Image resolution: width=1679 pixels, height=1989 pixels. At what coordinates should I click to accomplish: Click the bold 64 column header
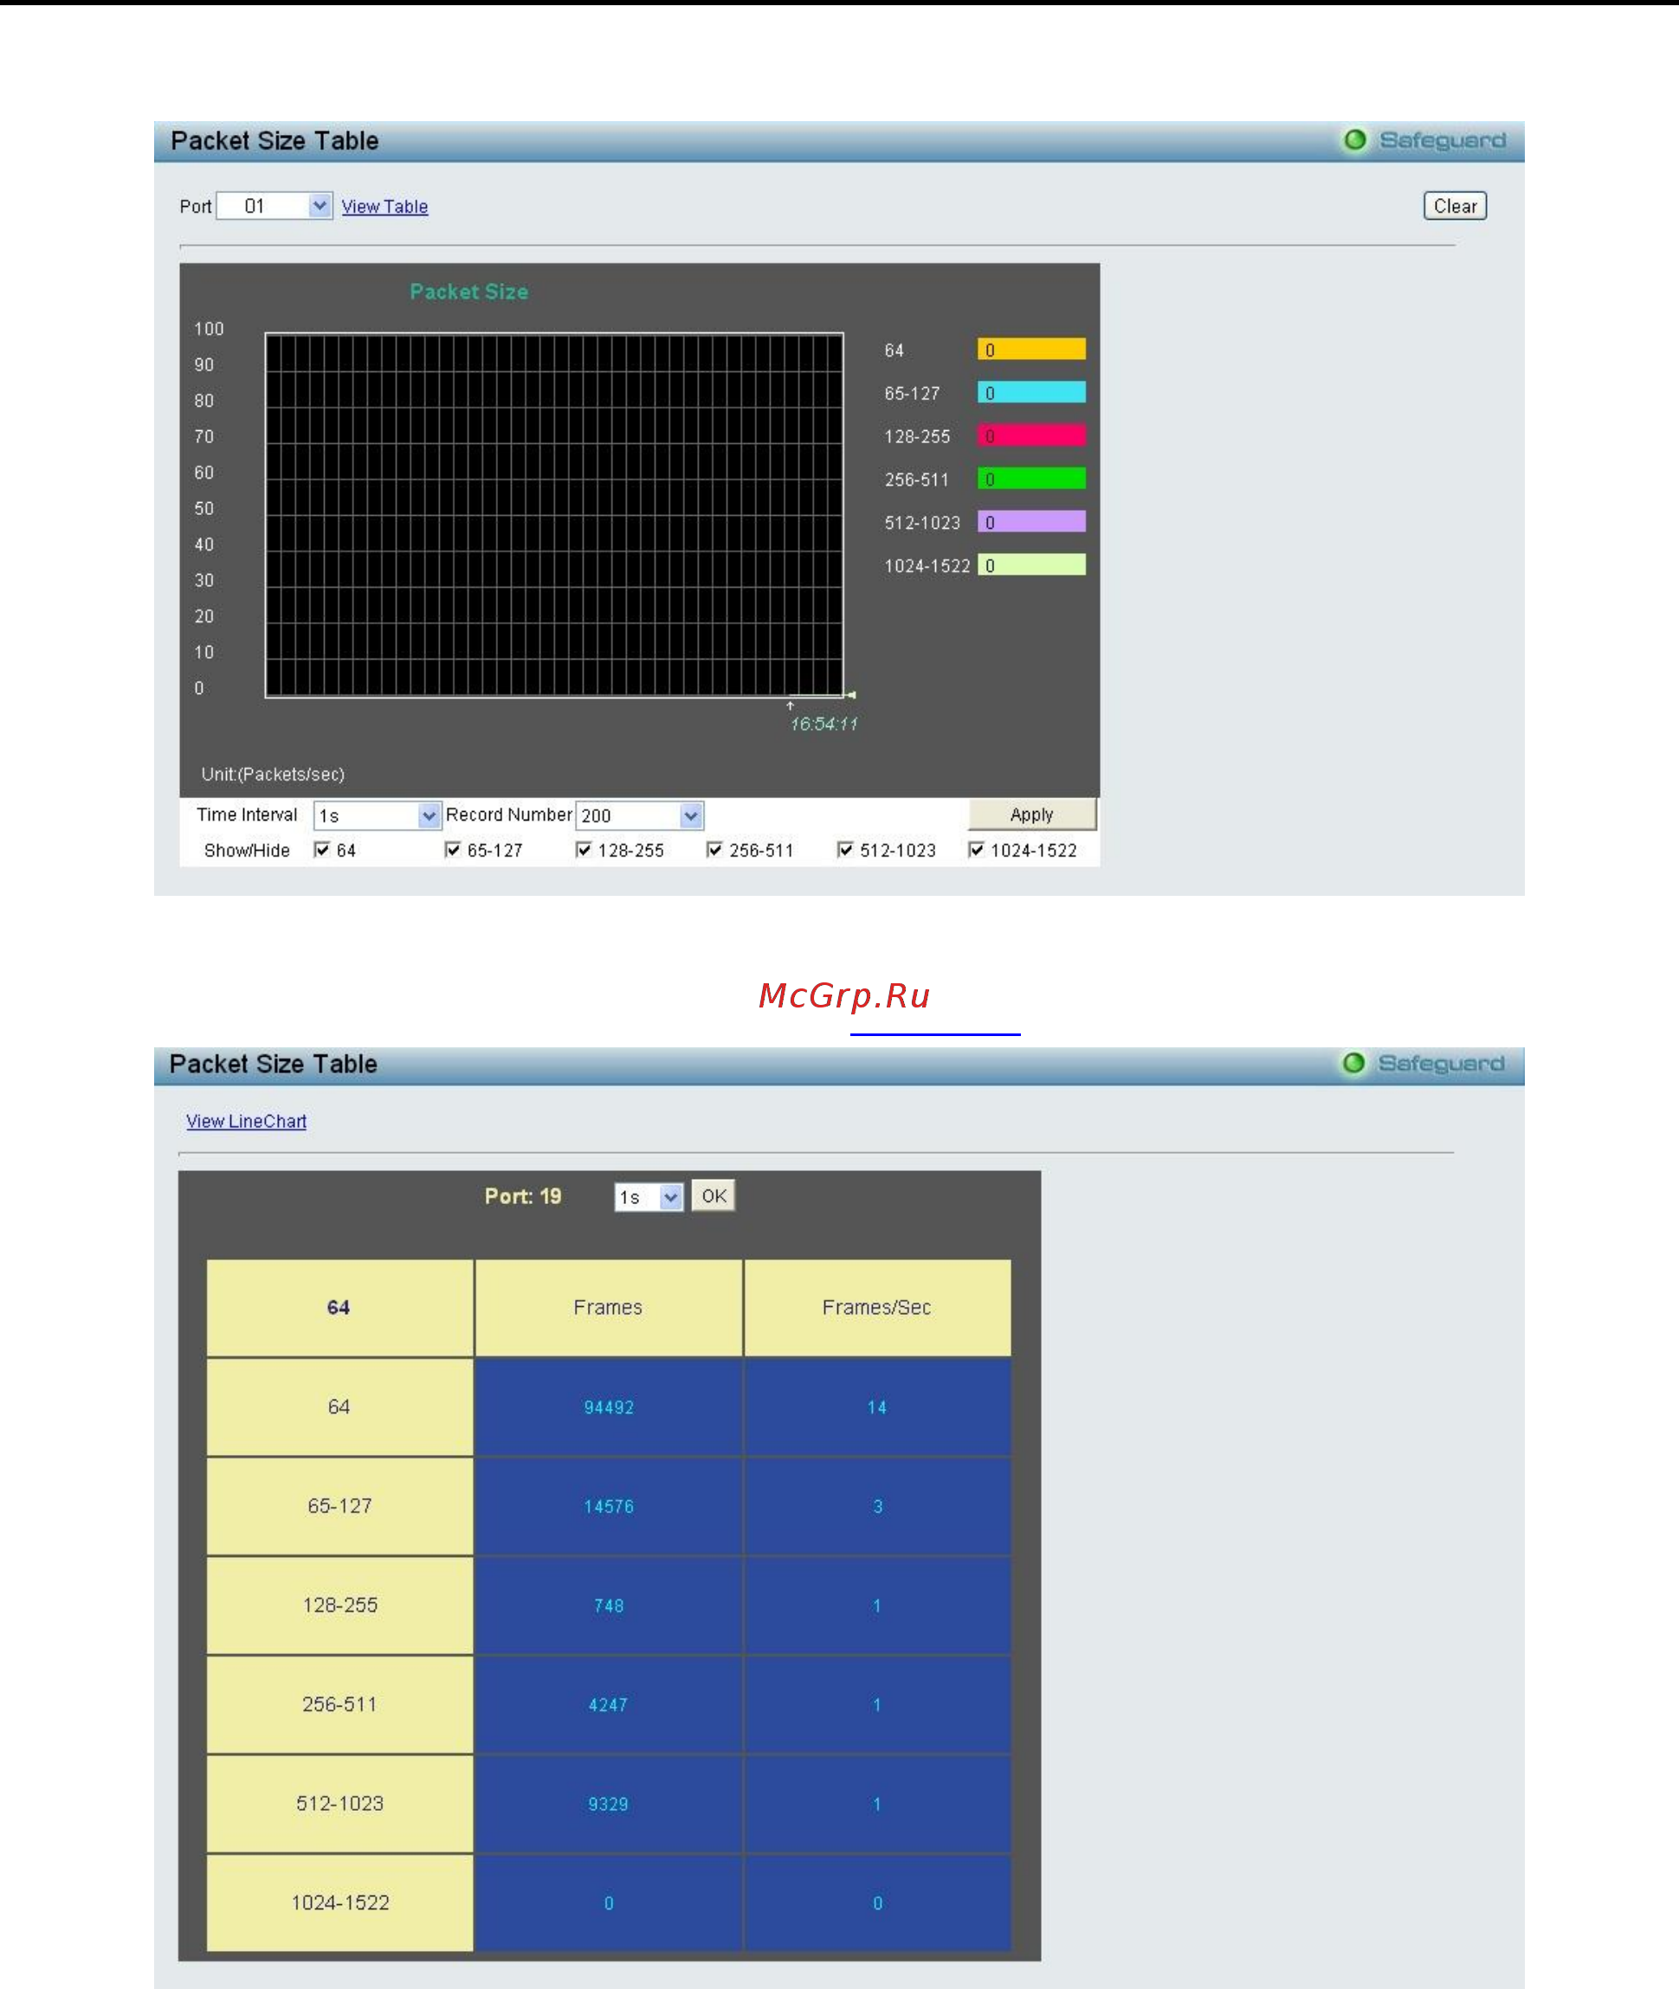pos(339,1307)
